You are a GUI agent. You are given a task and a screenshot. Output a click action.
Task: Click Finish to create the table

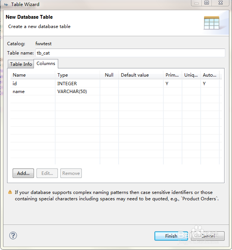(x=171, y=236)
